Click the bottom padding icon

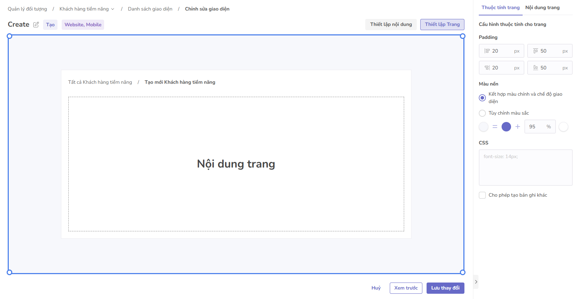pyautogui.click(x=535, y=68)
